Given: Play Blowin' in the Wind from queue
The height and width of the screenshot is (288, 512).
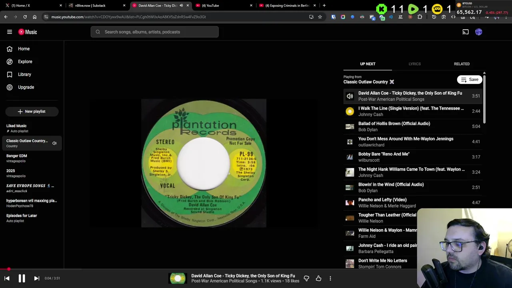Looking at the screenshot, I should pyautogui.click(x=413, y=187).
